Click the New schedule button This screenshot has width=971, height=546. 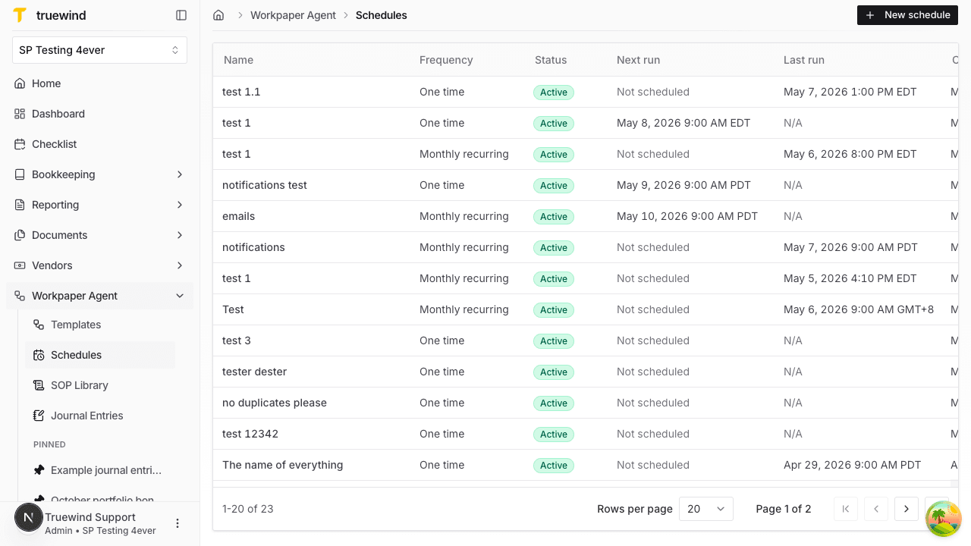click(x=908, y=15)
